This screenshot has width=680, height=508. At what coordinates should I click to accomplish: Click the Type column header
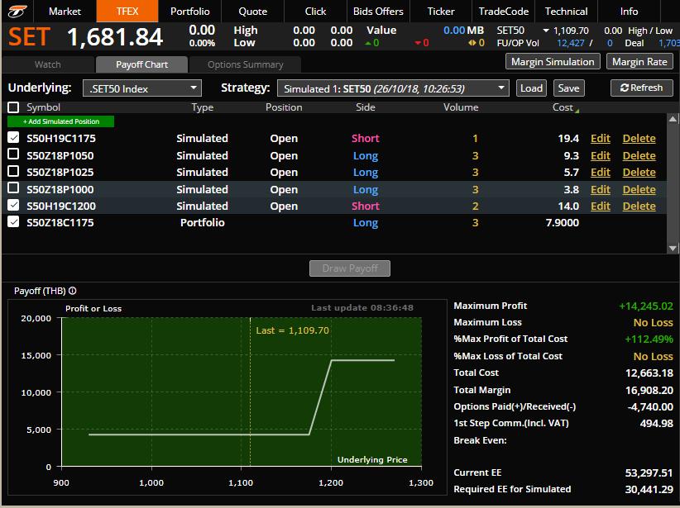(x=203, y=107)
